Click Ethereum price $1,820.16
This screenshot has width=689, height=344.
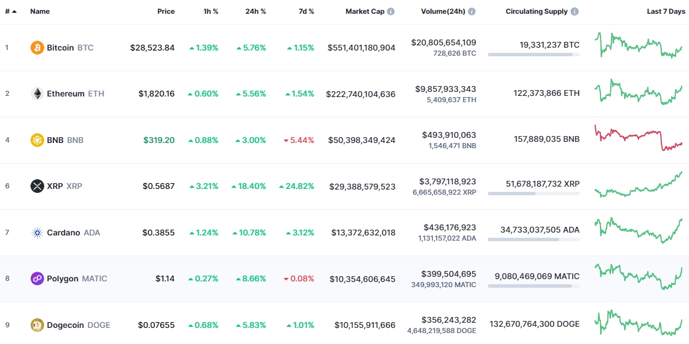point(156,94)
